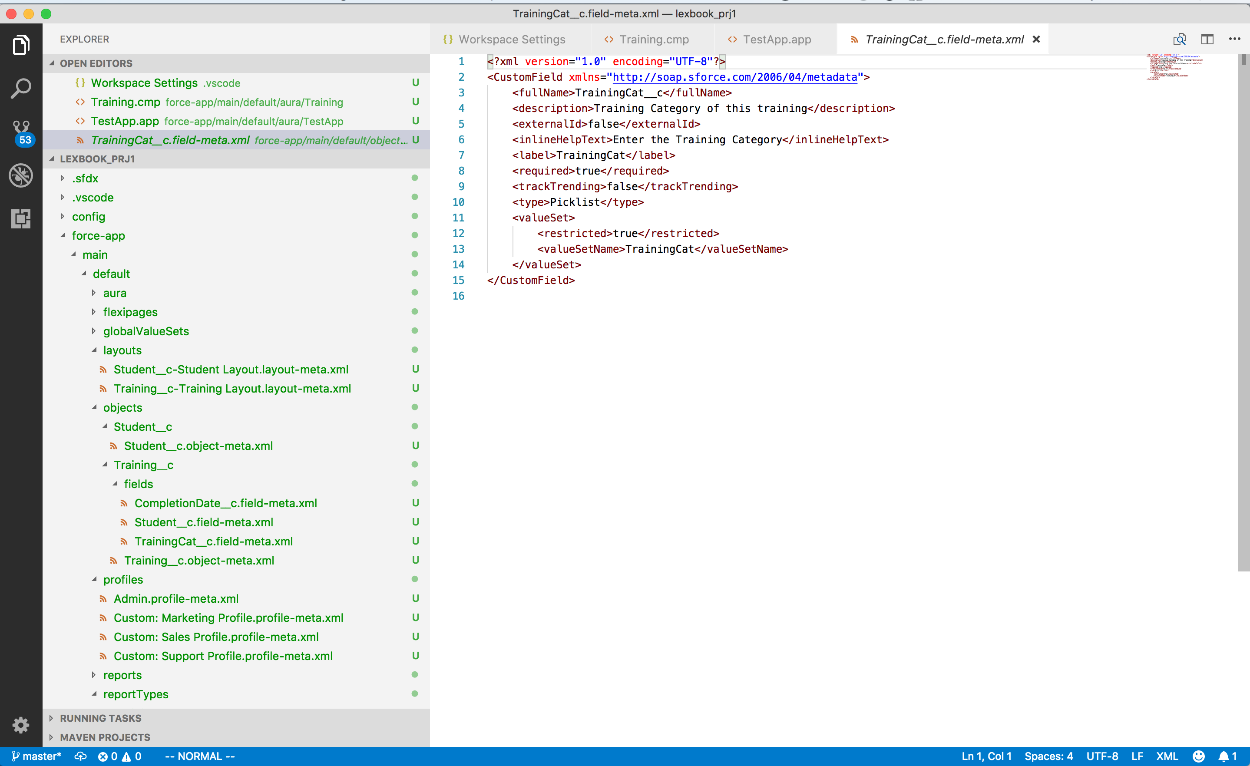Viewport: 1250px width, 766px height.
Task: Open the notifications bell icon
Action: coord(1227,756)
